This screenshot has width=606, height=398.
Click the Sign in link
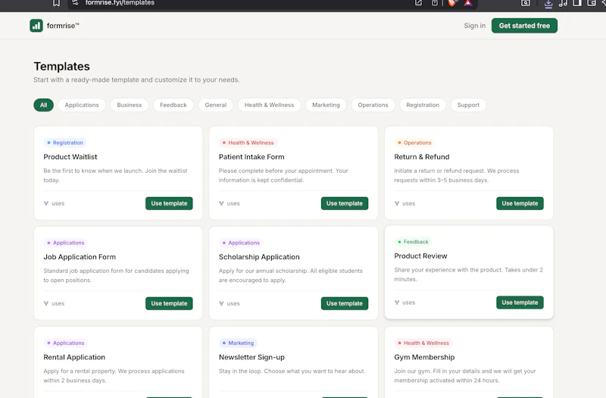475,26
